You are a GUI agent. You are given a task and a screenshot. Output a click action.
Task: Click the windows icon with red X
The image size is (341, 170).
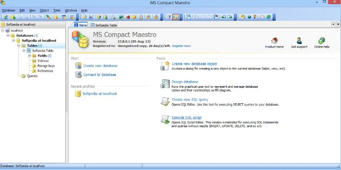[x=216, y=17]
